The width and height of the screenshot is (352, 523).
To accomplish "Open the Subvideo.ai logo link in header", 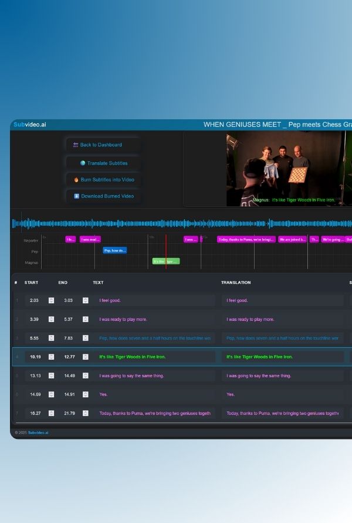I will [30, 125].
